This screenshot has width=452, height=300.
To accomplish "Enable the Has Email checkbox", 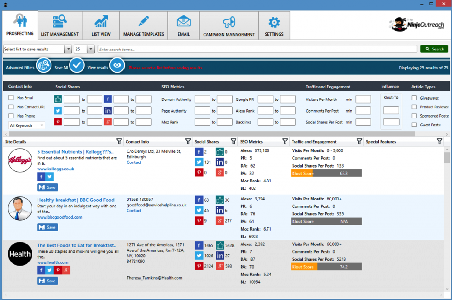I will (11, 98).
